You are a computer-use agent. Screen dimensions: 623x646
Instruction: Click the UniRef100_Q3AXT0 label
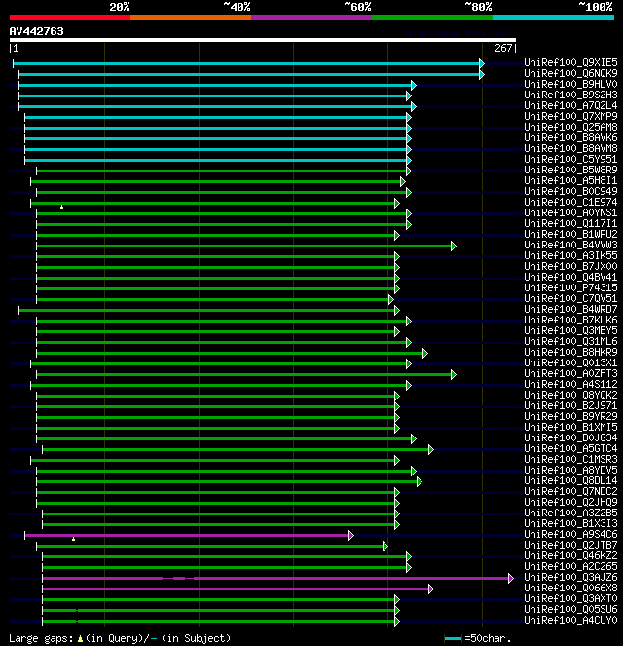(570, 598)
